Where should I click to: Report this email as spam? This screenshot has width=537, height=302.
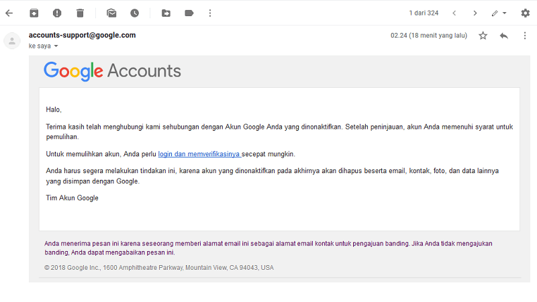coord(57,13)
